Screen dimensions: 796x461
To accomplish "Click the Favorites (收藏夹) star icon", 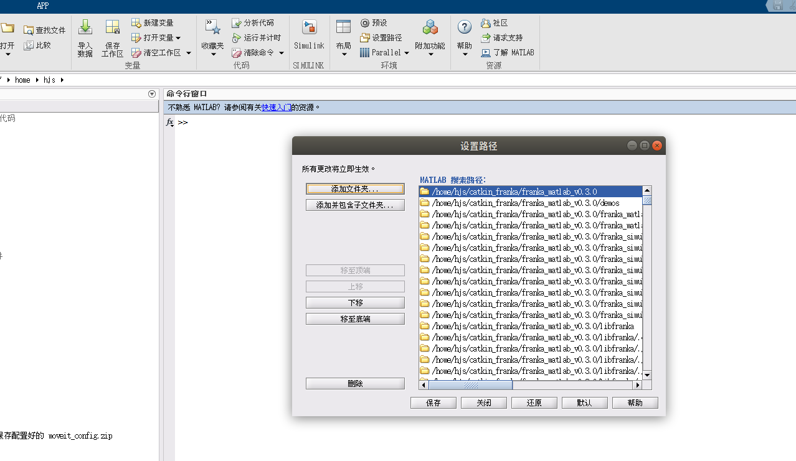I will [213, 27].
